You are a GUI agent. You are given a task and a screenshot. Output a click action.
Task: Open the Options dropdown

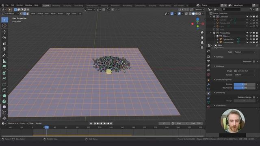(199, 10)
